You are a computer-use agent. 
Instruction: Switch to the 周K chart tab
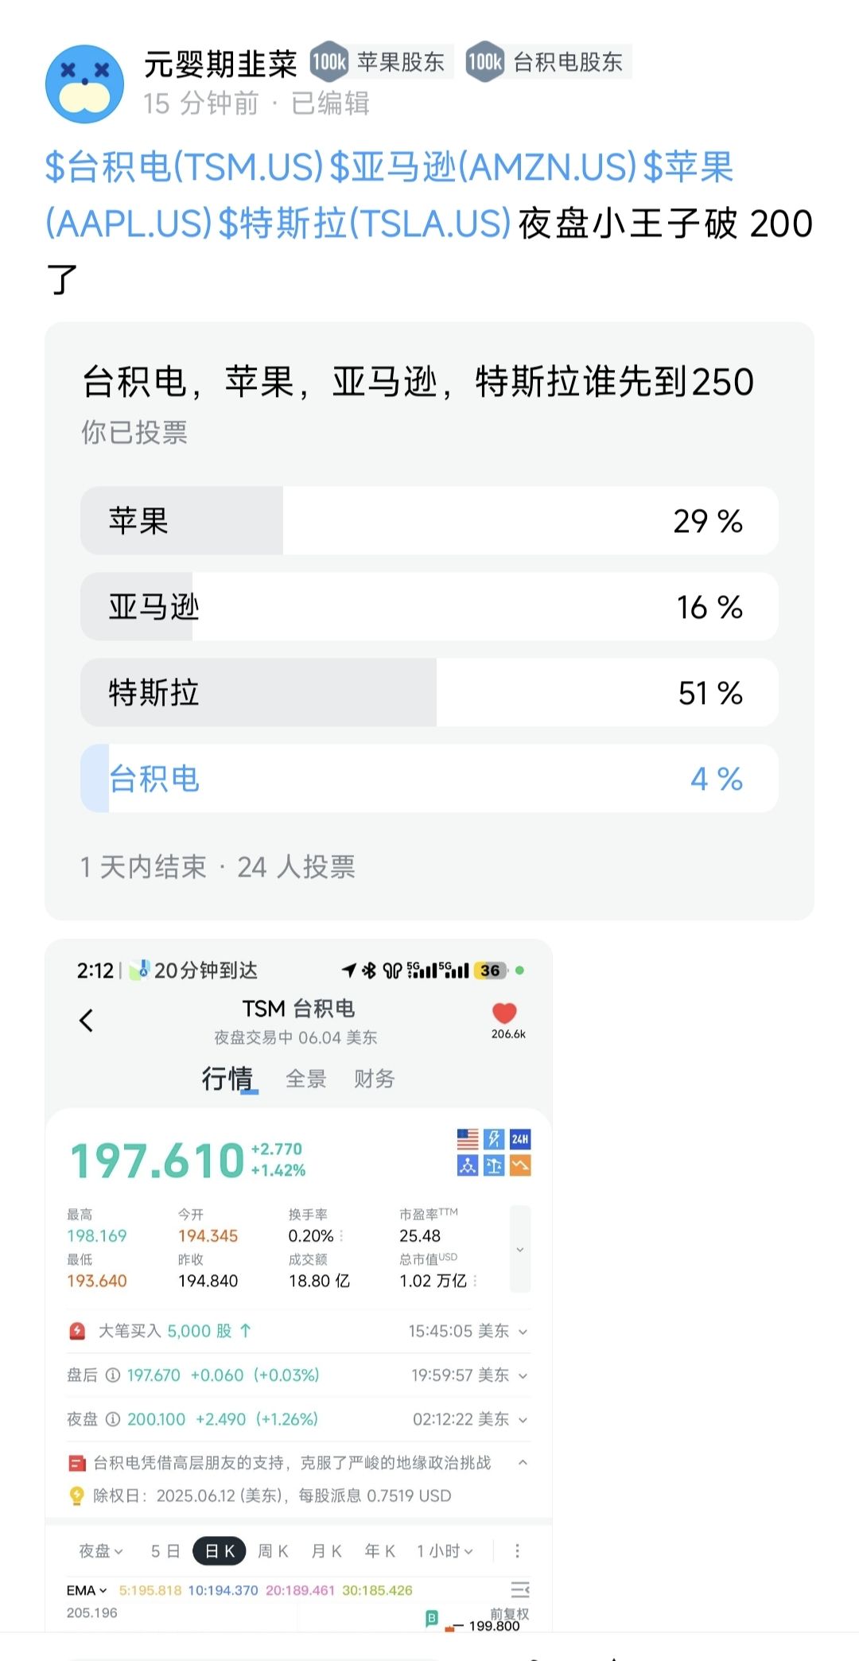click(273, 1551)
